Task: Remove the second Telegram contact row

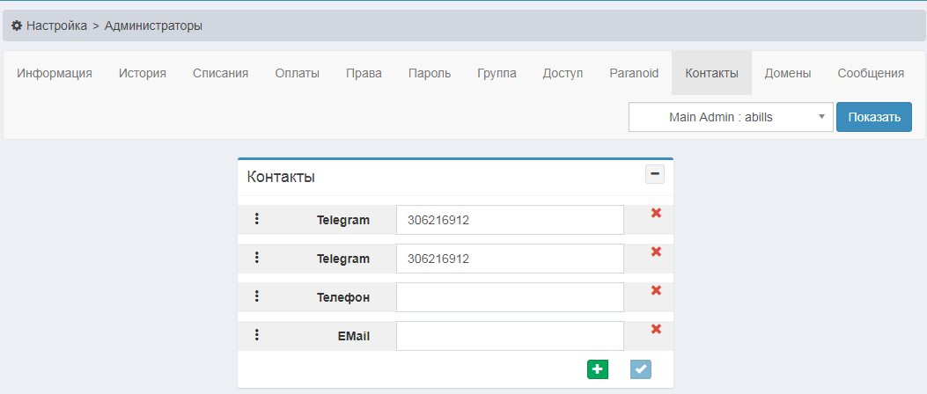Action: [656, 252]
